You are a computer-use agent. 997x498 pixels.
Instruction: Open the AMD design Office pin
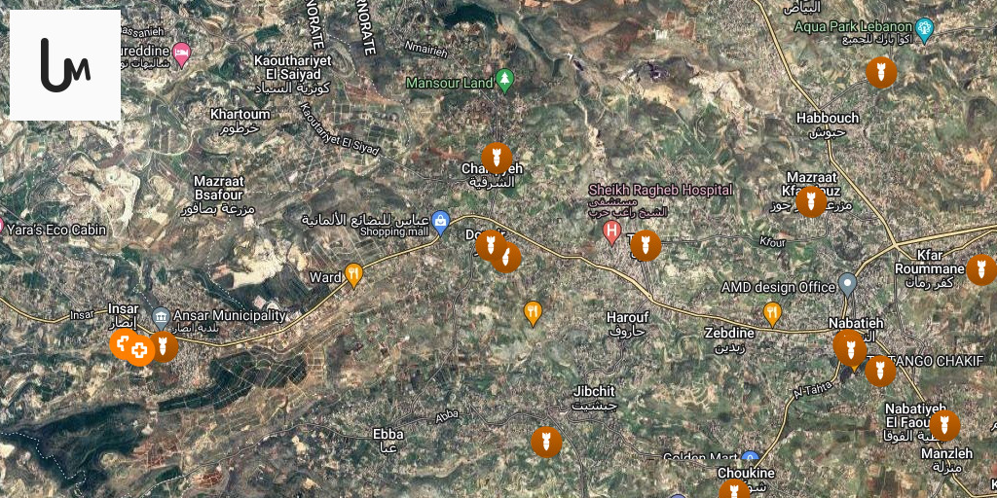coord(847,285)
